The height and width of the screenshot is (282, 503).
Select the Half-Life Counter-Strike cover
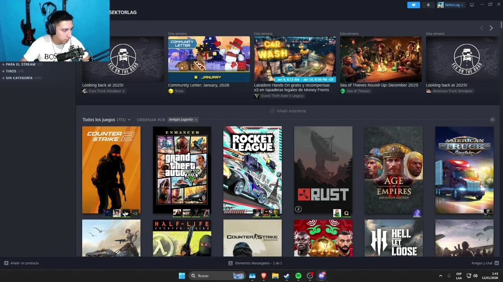point(182,238)
